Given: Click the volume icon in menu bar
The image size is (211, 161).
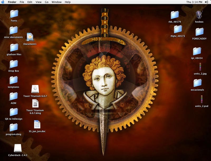Looking at the screenshot, I should 206,2.
